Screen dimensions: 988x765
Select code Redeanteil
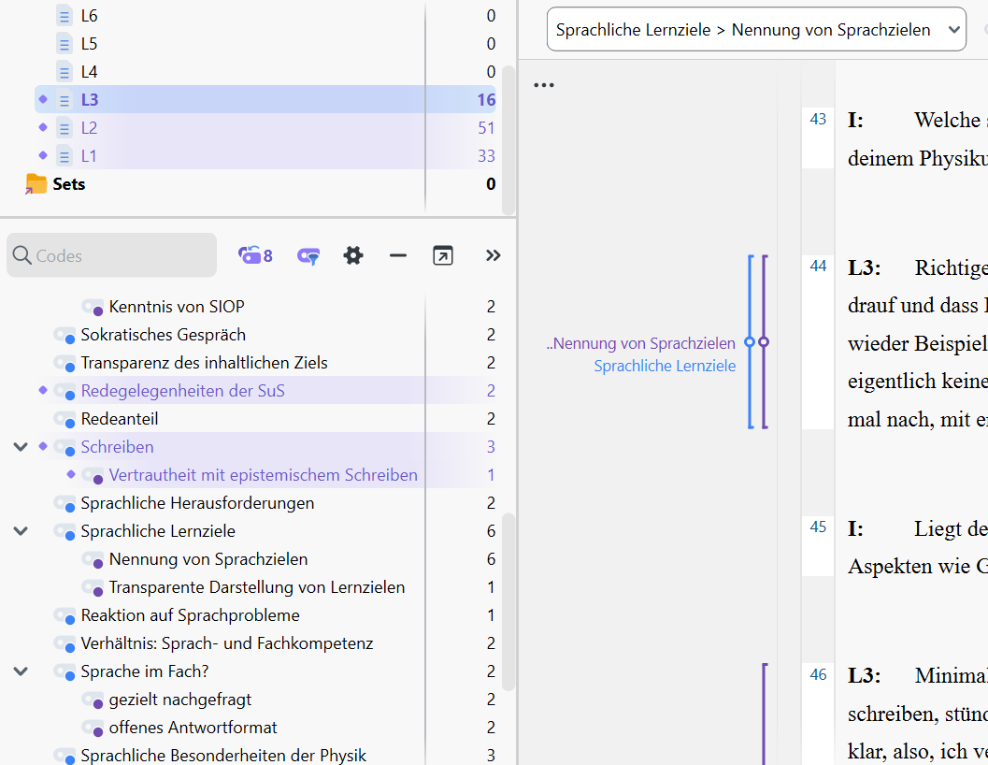tap(119, 419)
